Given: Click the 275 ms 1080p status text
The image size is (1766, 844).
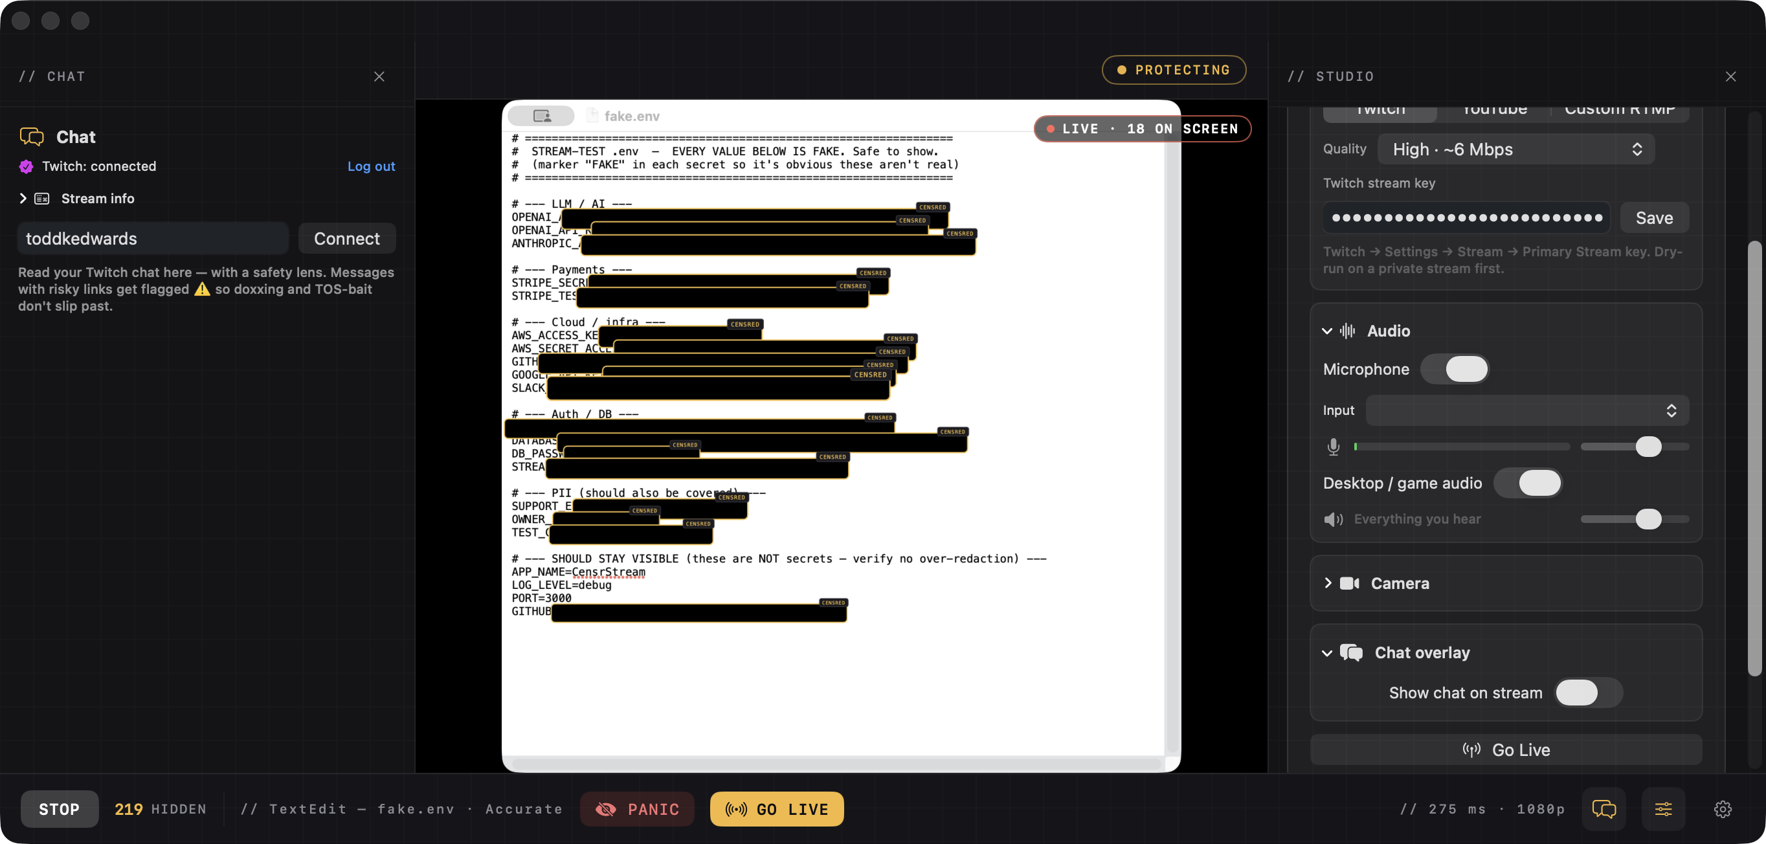Looking at the screenshot, I should pyautogui.click(x=1483, y=810).
